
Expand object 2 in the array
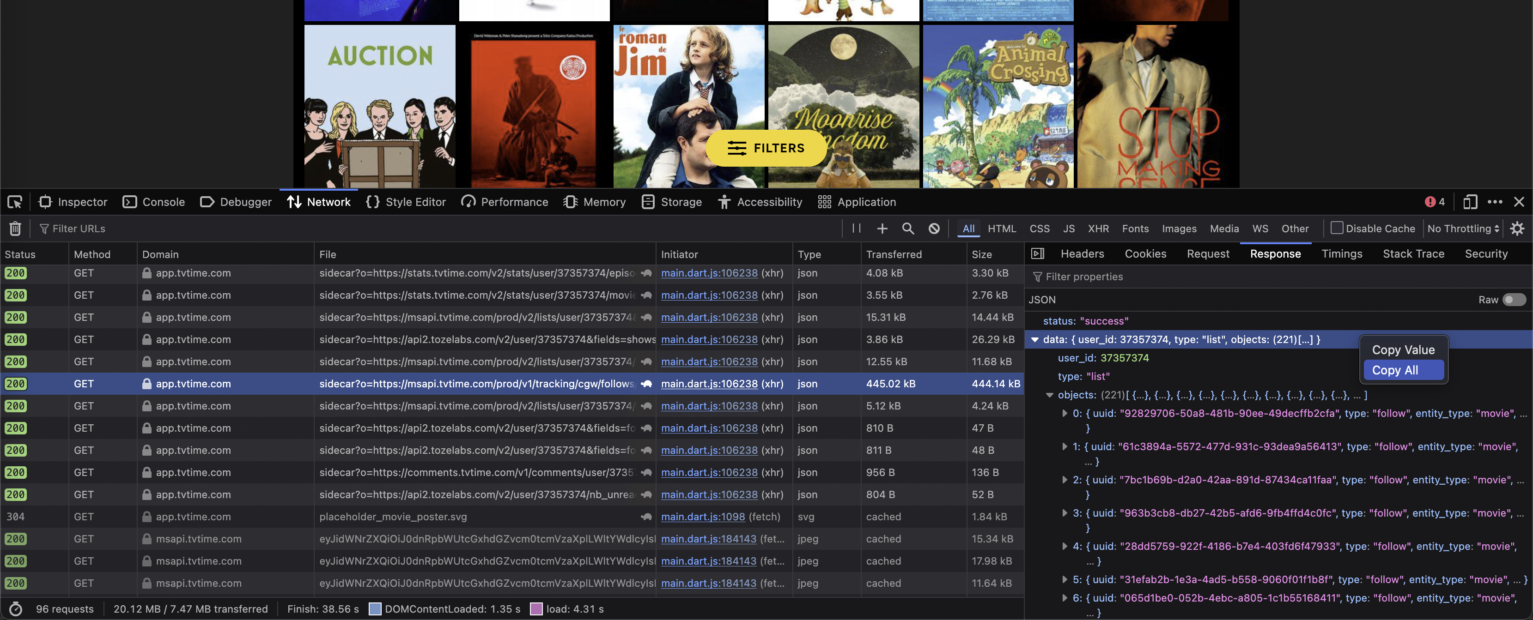pyautogui.click(x=1065, y=480)
